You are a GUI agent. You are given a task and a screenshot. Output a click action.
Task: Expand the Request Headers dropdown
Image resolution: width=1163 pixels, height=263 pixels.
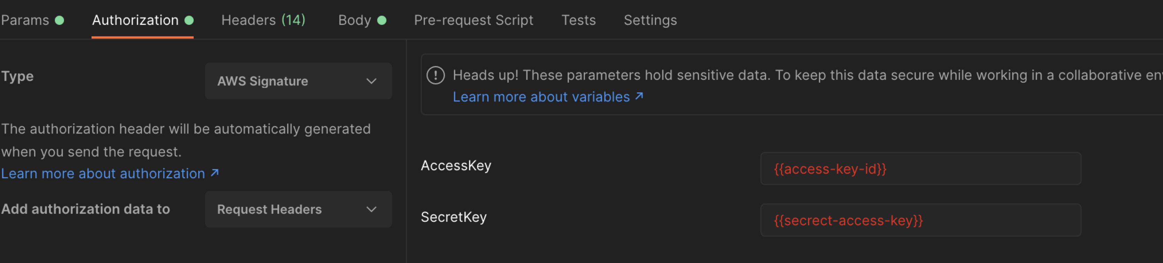click(x=298, y=209)
